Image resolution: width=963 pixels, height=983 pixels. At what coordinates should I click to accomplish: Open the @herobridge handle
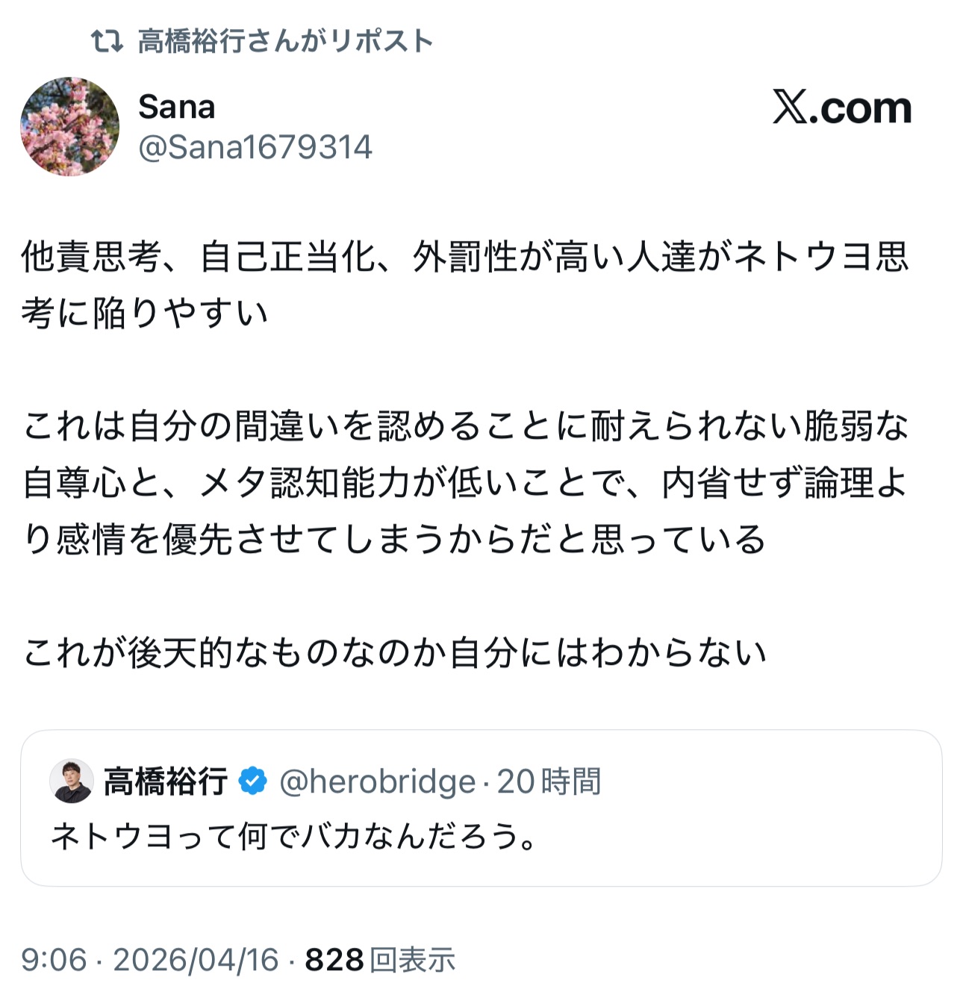click(377, 781)
